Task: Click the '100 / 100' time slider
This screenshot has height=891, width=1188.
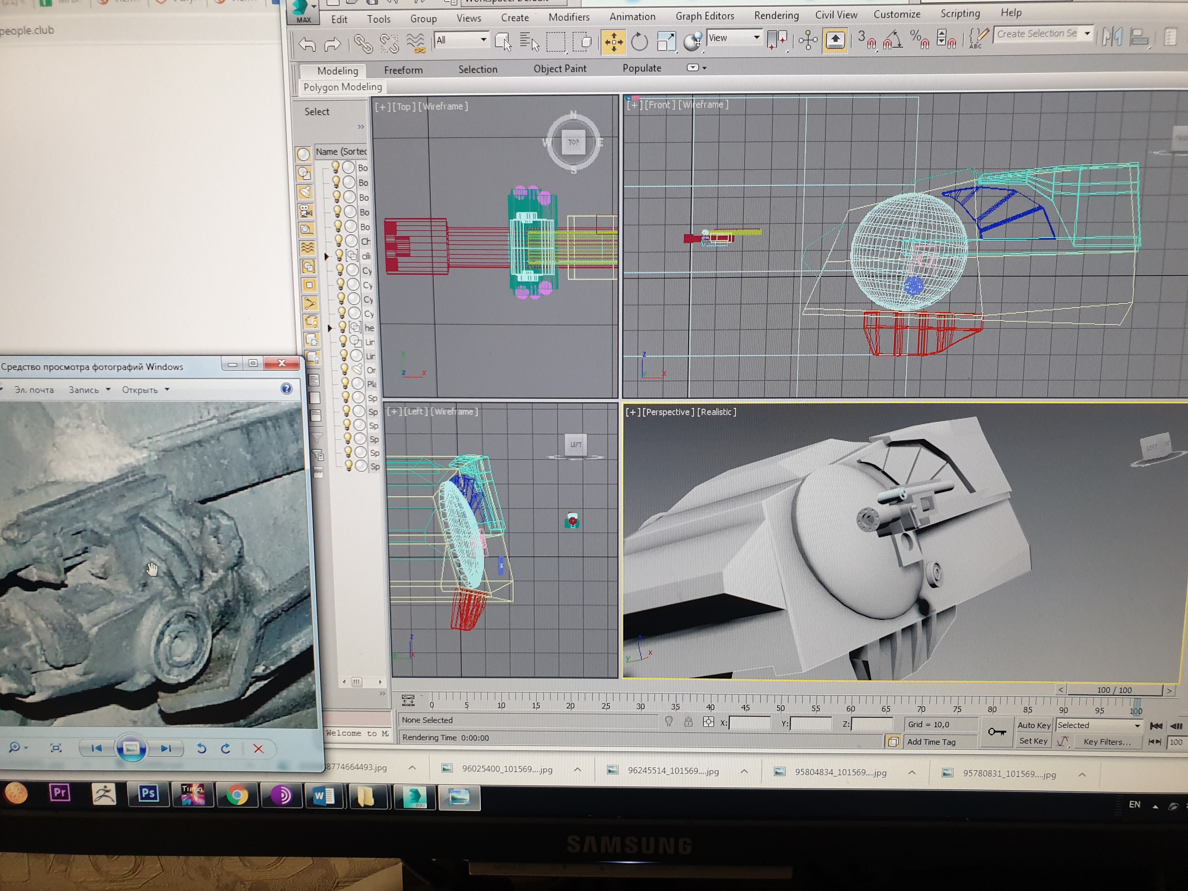Action: pyautogui.click(x=1114, y=690)
